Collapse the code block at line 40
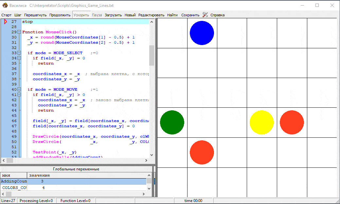The width and height of the screenshot is (340, 204). (19, 89)
